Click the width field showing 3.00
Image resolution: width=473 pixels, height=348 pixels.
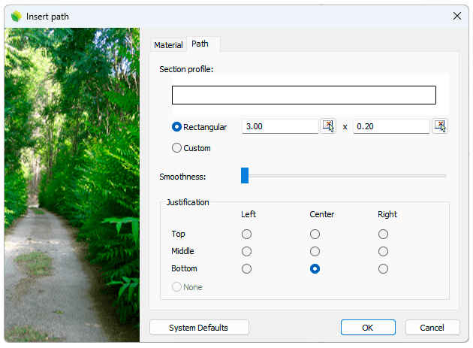280,126
